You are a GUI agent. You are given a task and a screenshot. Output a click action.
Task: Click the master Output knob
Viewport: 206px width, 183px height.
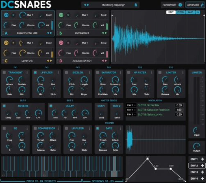[197, 146]
